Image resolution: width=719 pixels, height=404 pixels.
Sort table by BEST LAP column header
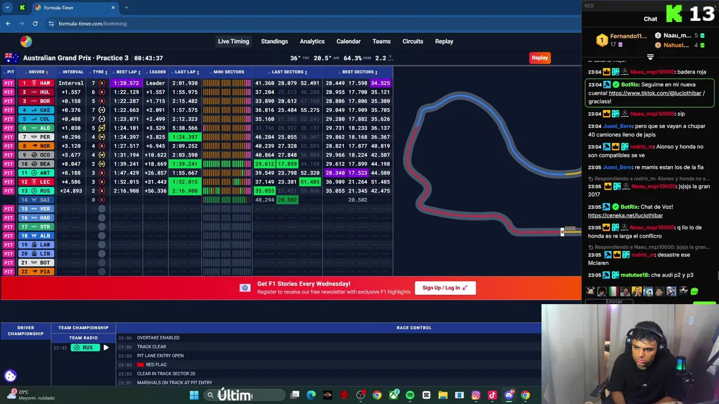click(128, 72)
